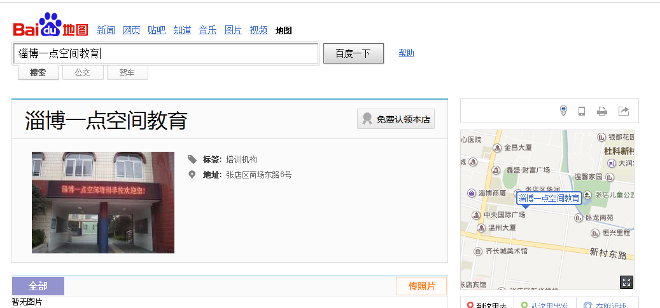
Task: Open the 新闻 link
Action: click(106, 30)
